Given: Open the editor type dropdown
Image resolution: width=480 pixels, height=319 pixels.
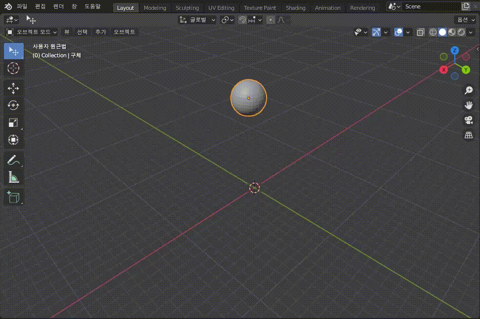Looking at the screenshot, I should click(12, 20).
